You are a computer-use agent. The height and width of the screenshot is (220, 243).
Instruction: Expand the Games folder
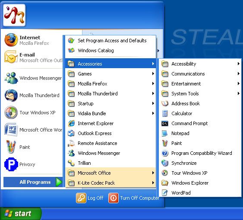click(x=110, y=74)
